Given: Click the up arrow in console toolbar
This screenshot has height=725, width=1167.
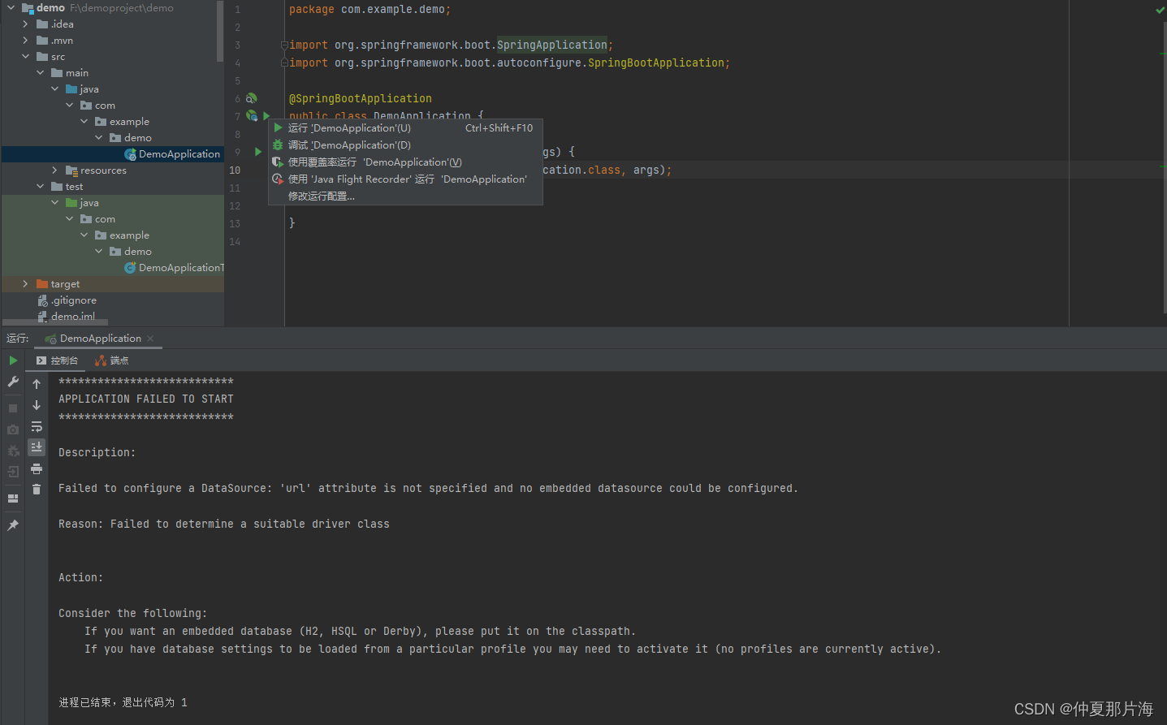Looking at the screenshot, I should [37, 384].
